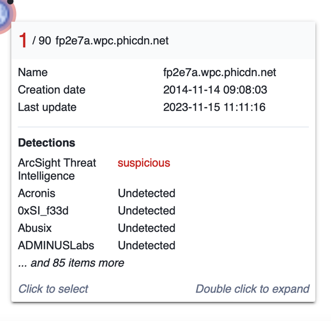
Task: Select the creation date value 2014-11-14 09:08:03
Action: 215,90
